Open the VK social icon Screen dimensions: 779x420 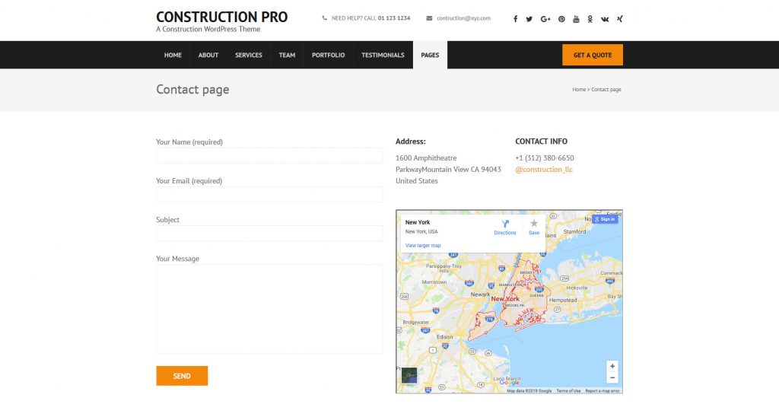click(x=605, y=19)
